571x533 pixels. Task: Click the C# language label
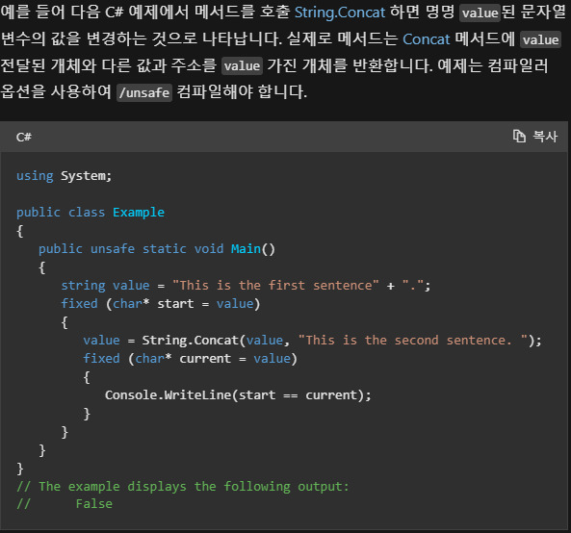pyautogui.click(x=24, y=138)
